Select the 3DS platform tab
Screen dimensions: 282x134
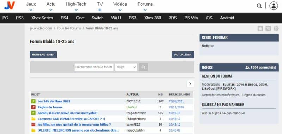(173, 18)
